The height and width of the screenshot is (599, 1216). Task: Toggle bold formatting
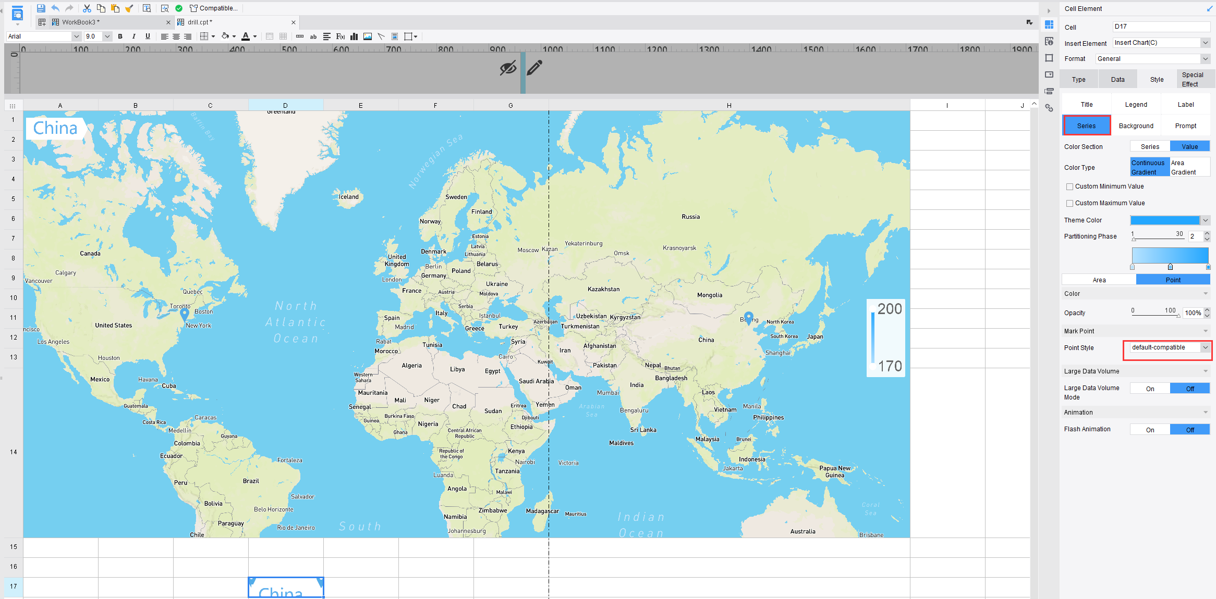pos(120,36)
